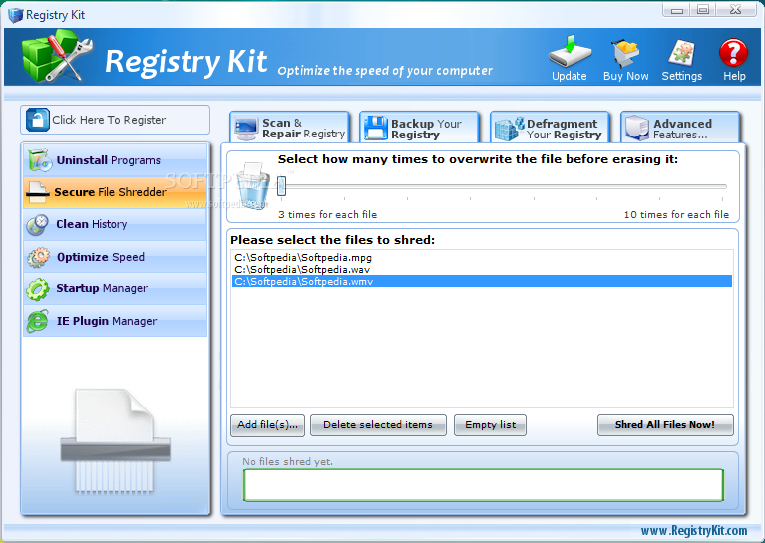The width and height of the screenshot is (765, 543).
Task: Click the Scan & Repair monitor icon
Action: coord(246,129)
